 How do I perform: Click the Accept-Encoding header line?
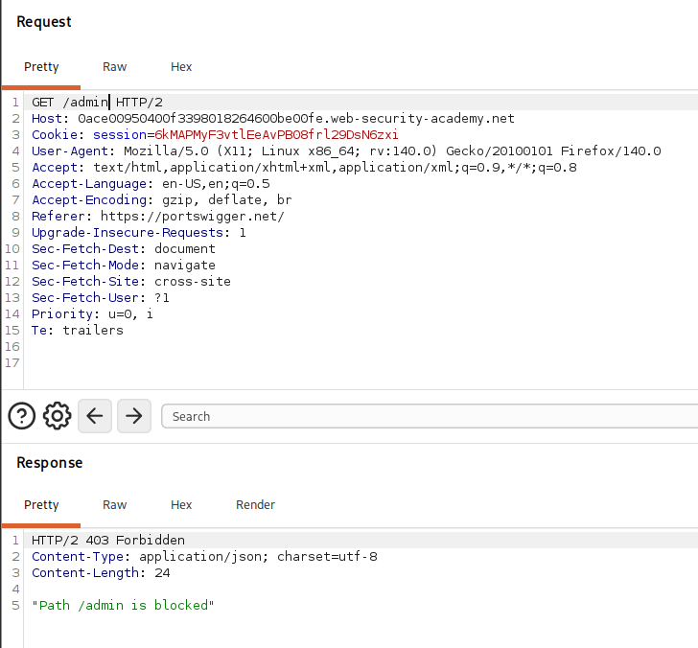[162, 199]
